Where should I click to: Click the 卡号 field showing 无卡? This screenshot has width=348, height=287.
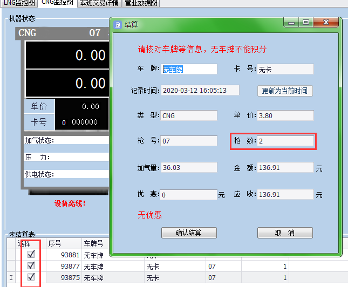tap(285, 69)
